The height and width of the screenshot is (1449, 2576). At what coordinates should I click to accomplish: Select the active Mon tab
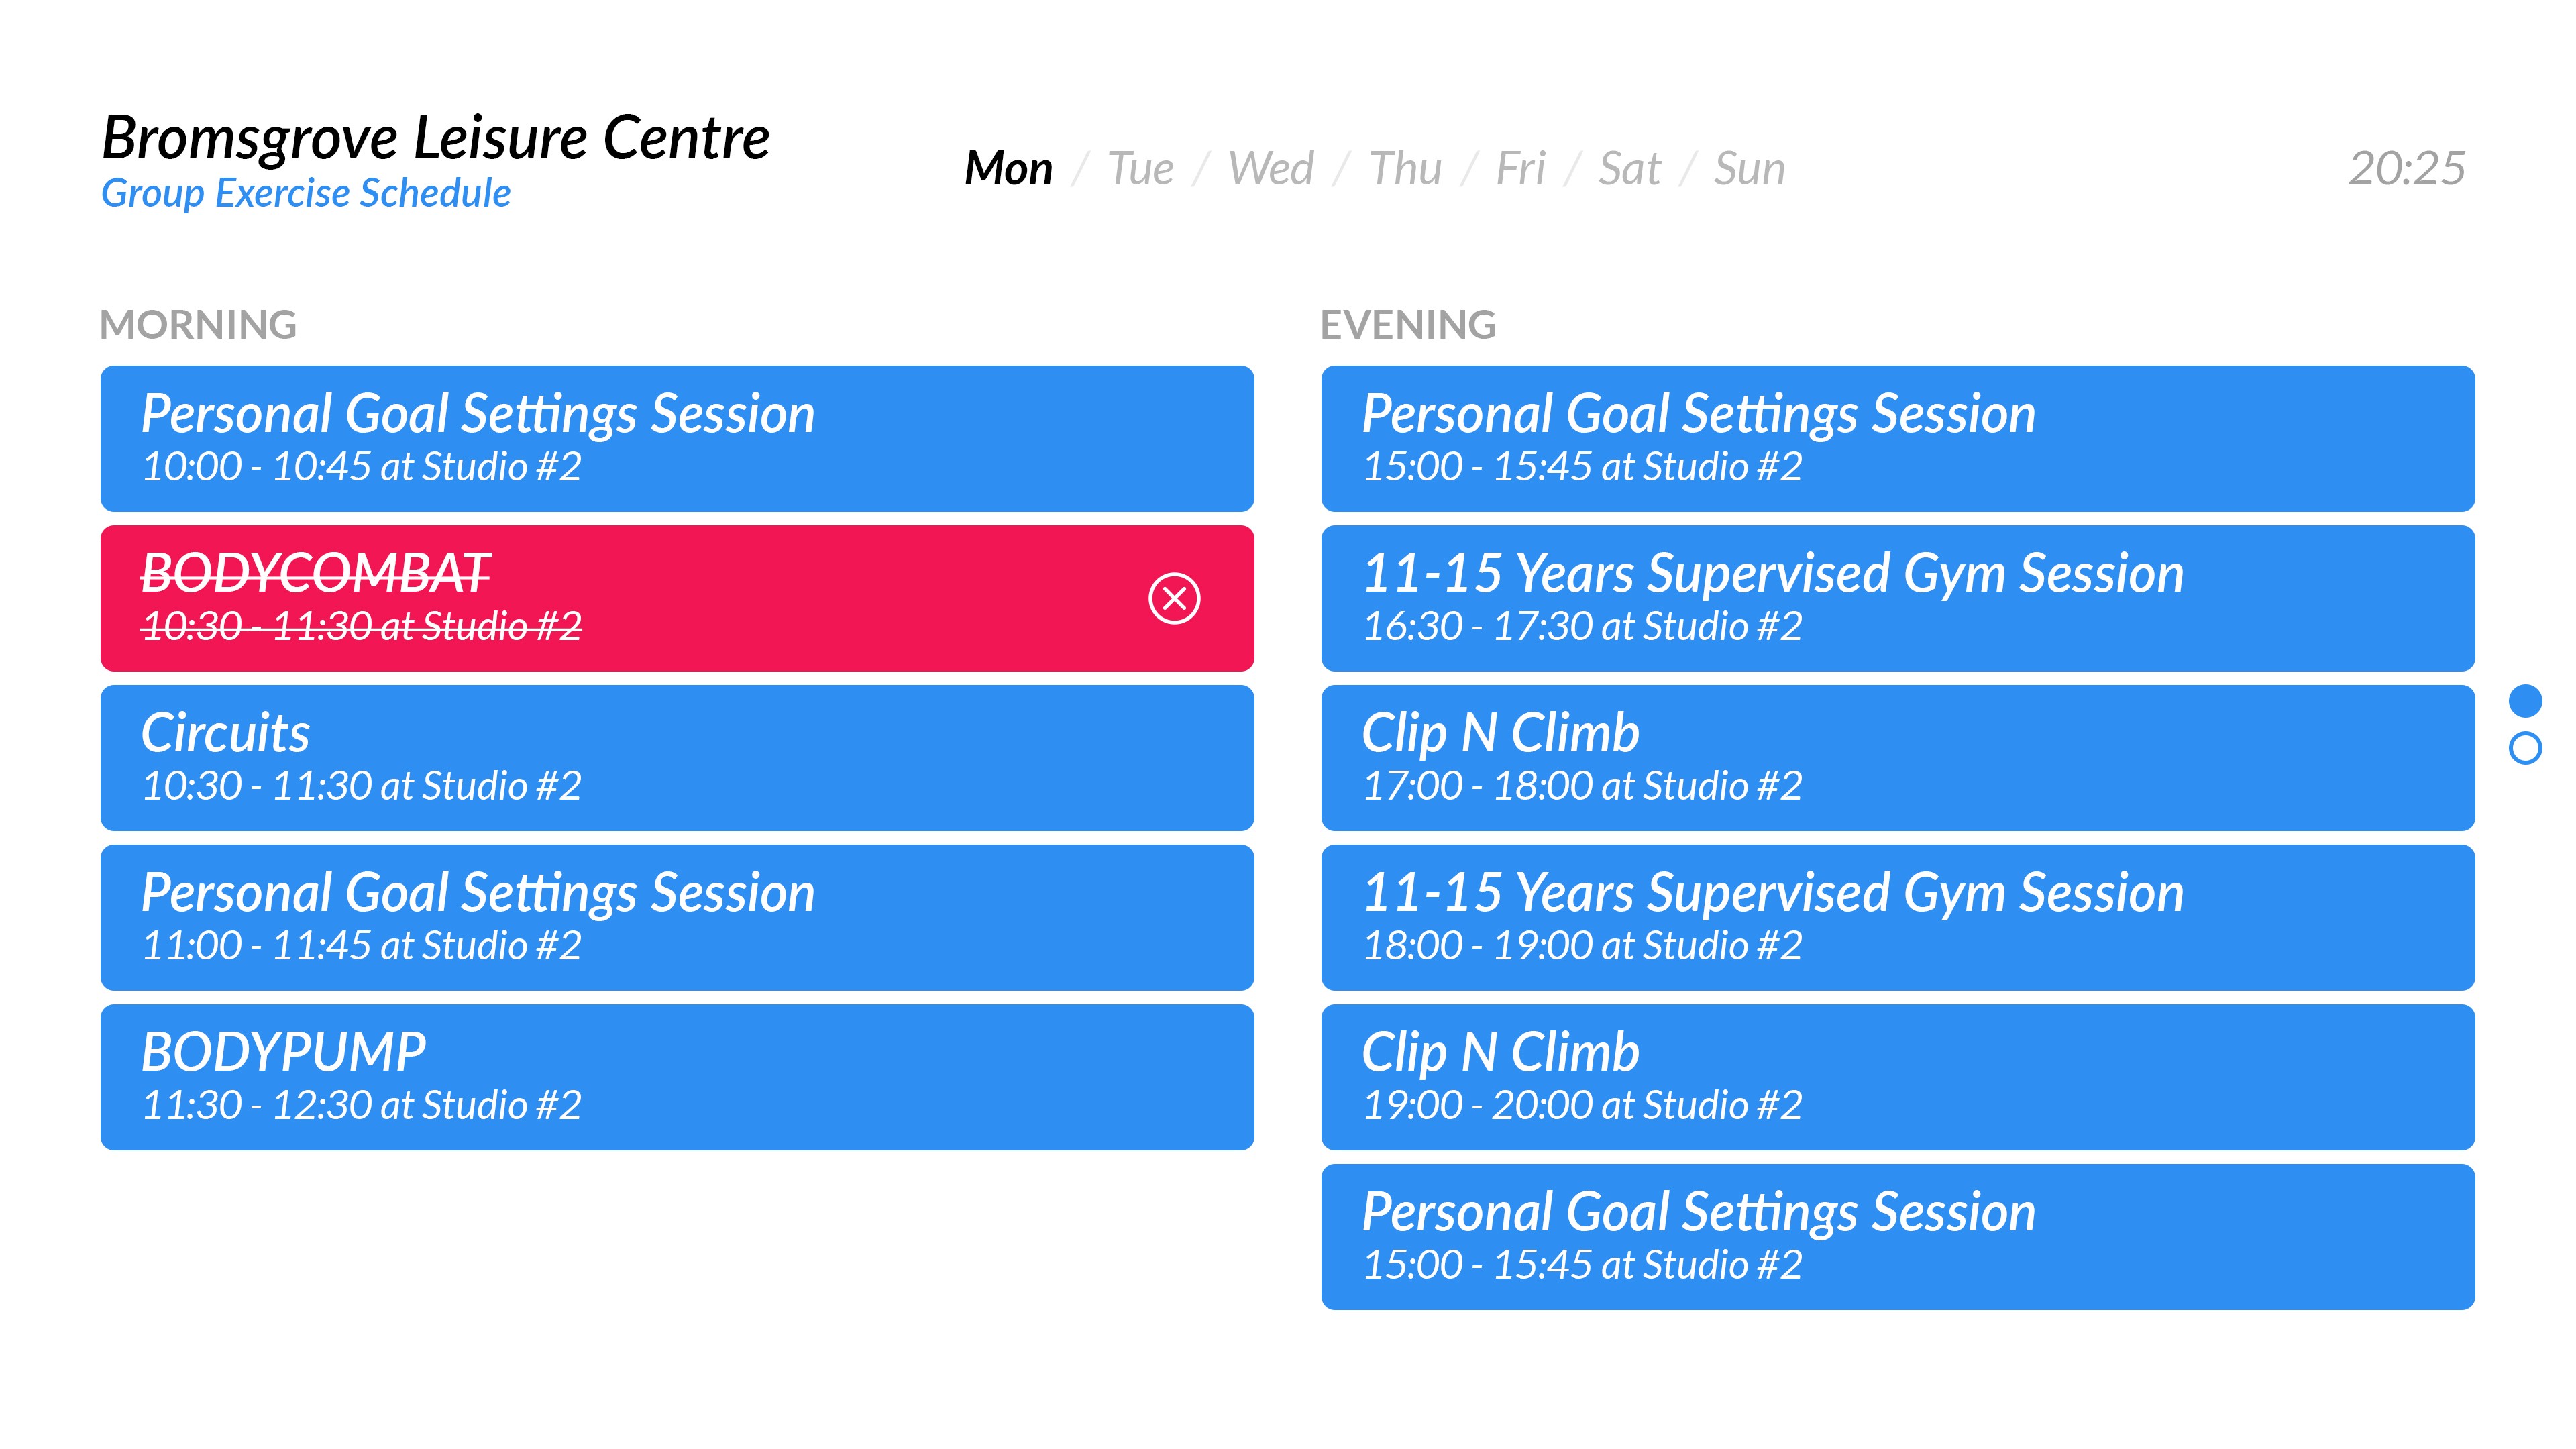[x=1008, y=168]
